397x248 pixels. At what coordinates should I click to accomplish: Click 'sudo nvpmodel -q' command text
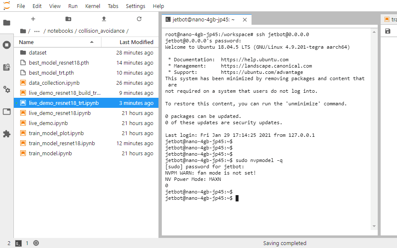[x=259, y=160]
